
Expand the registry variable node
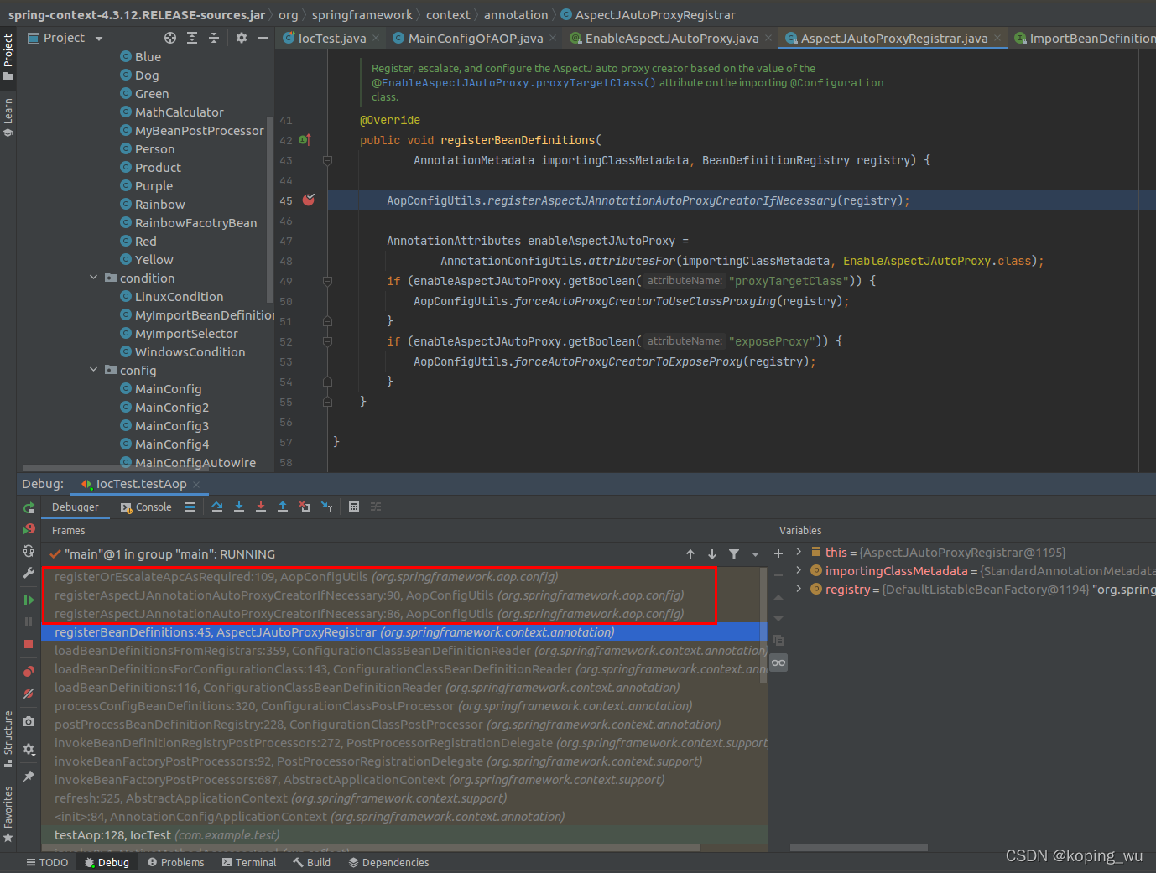tap(799, 589)
